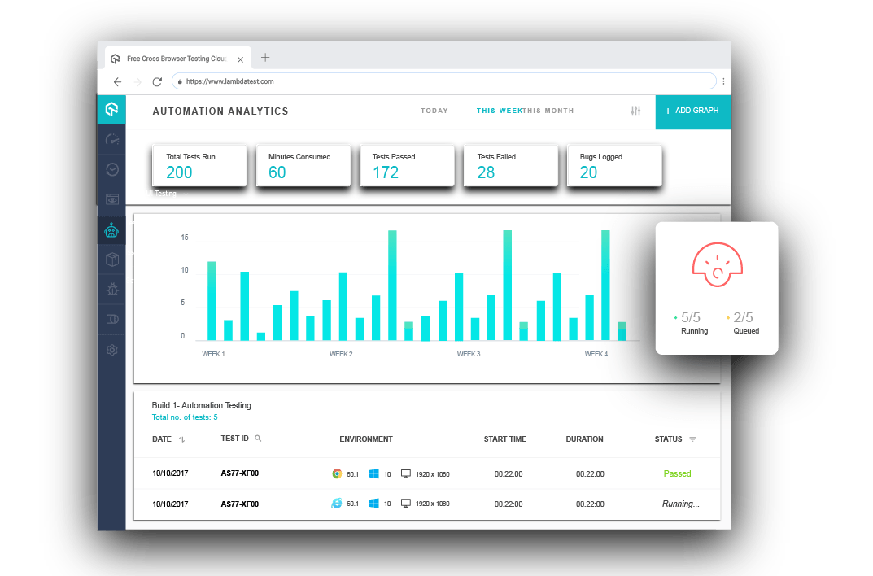Open the 3D box icon in sidebar
The width and height of the screenshot is (873, 576).
(x=111, y=260)
